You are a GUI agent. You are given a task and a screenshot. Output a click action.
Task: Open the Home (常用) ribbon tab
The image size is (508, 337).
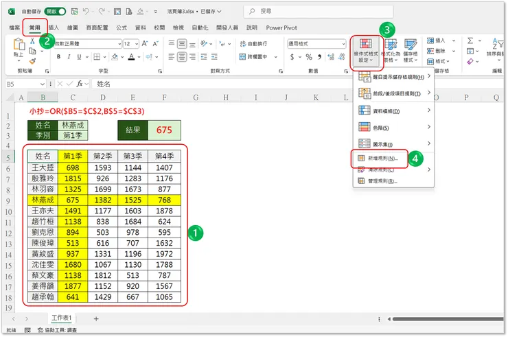coord(34,27)
